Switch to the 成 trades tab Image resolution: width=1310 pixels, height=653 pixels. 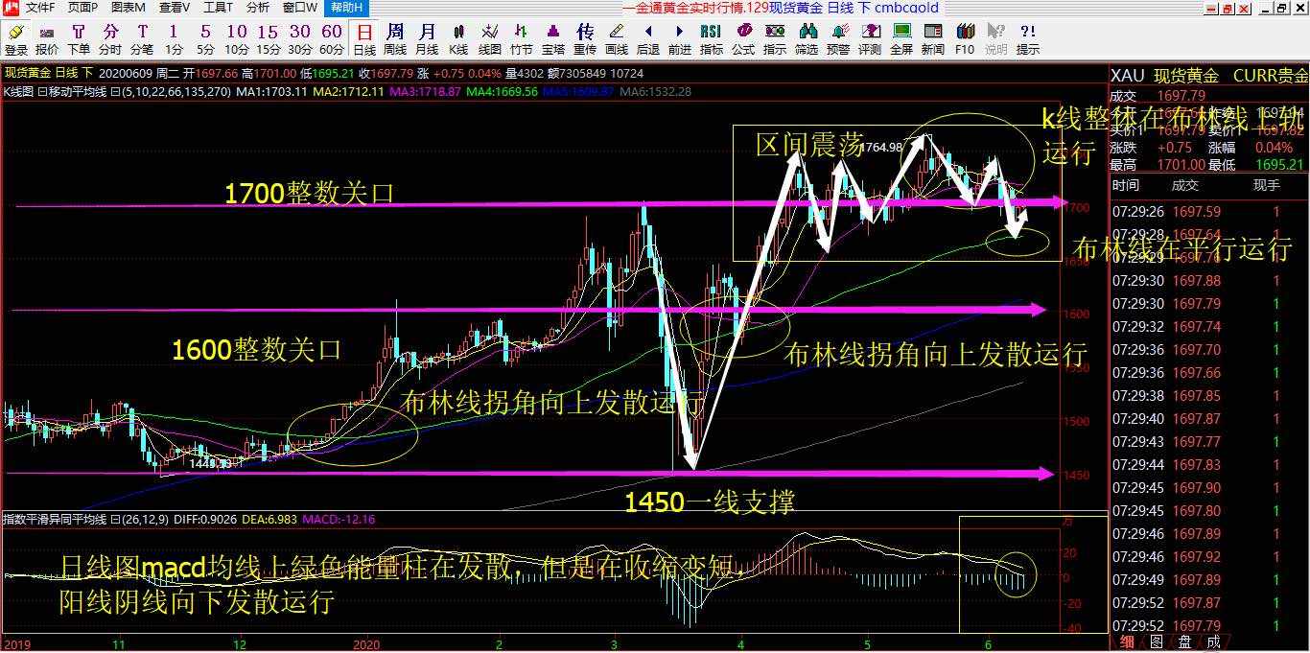tap(1213, 642)
